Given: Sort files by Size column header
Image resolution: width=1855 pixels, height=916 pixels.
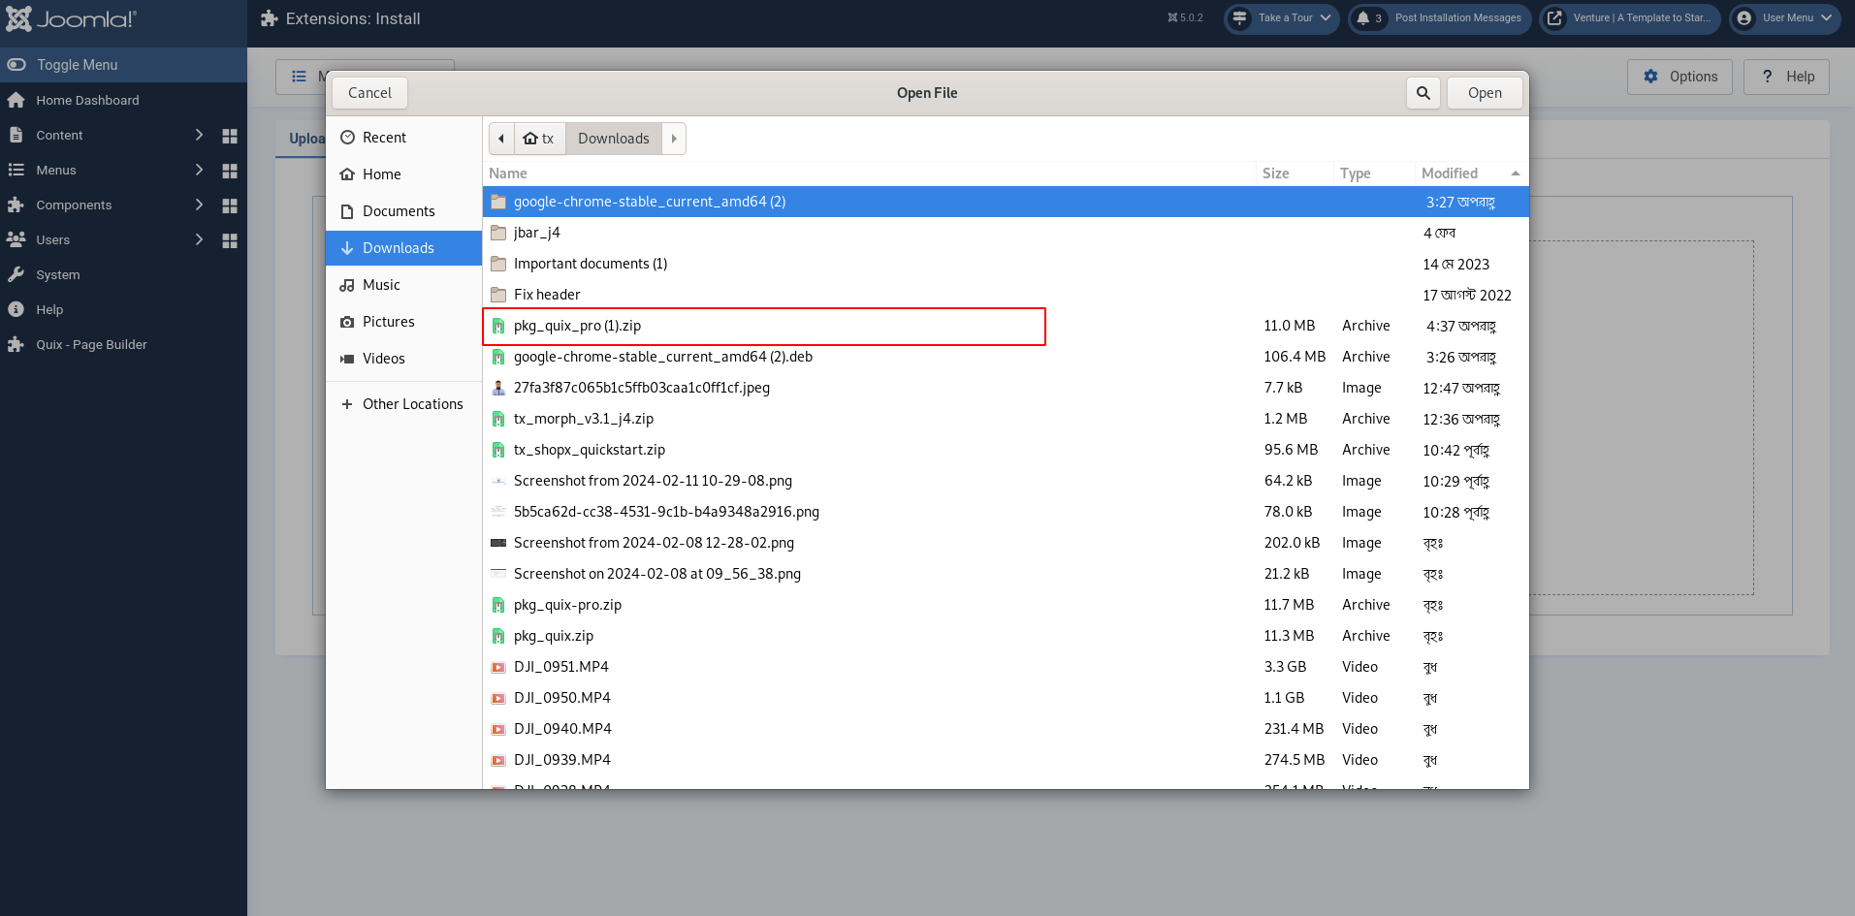Looking at the screenshot, I should pyautogui.click(x=1294, y=174).
